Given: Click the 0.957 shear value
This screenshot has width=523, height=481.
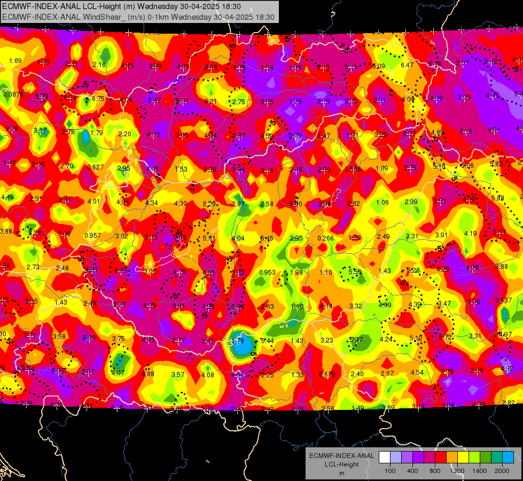Looking at the screenshot, I should coord(93,235).
